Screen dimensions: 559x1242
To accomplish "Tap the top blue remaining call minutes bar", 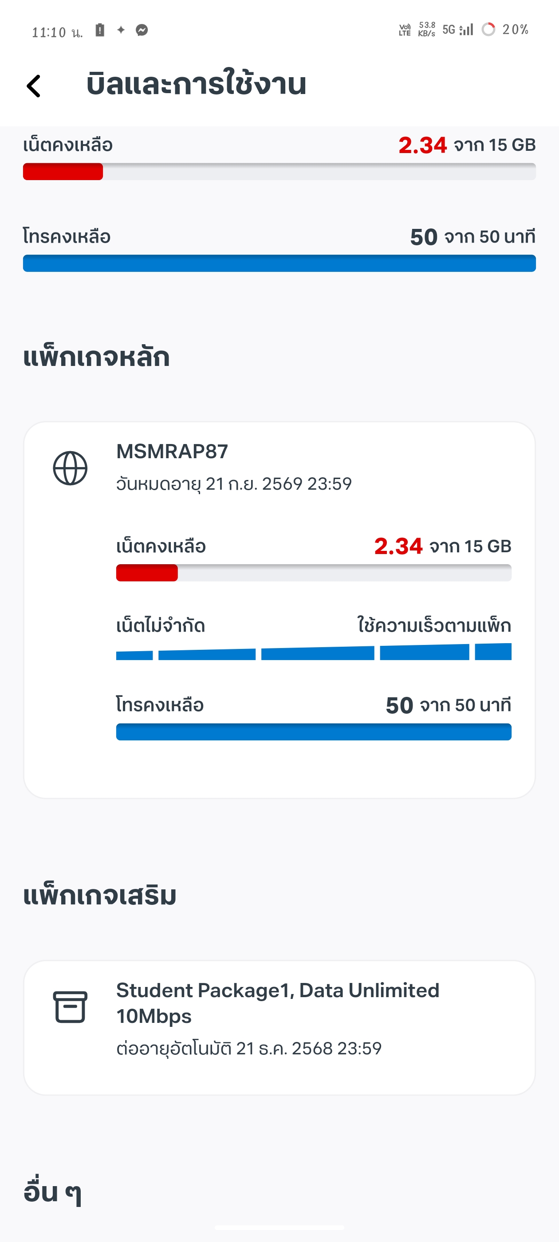I will (x=279, y=263).
